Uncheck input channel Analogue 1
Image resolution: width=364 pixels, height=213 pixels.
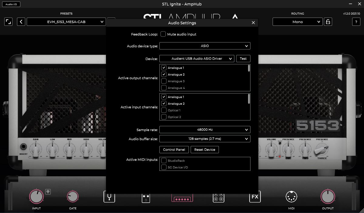click(x=164, y=97)
